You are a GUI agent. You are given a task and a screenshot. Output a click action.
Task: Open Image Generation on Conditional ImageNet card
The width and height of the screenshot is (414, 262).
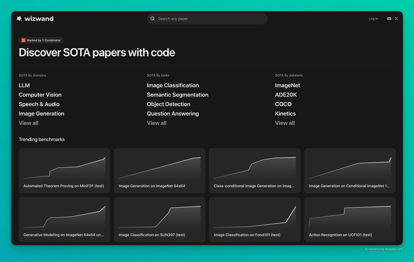(350, 171)
